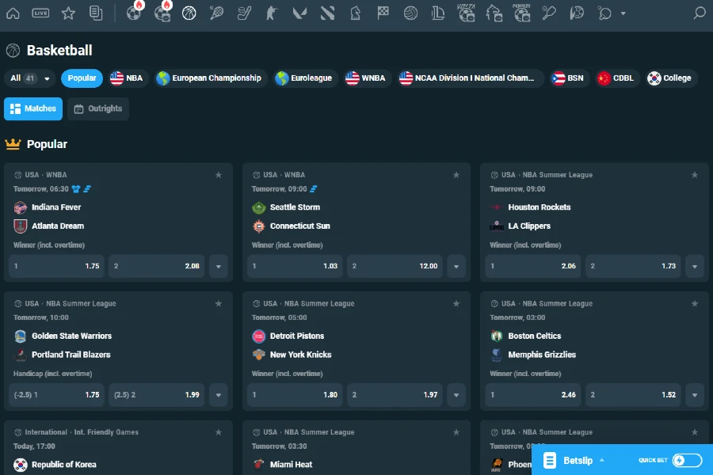The image size is (713, 475).
Task: Favorite the Indiana Fever vs Atlanta Dream match
Action: point(218,175)
